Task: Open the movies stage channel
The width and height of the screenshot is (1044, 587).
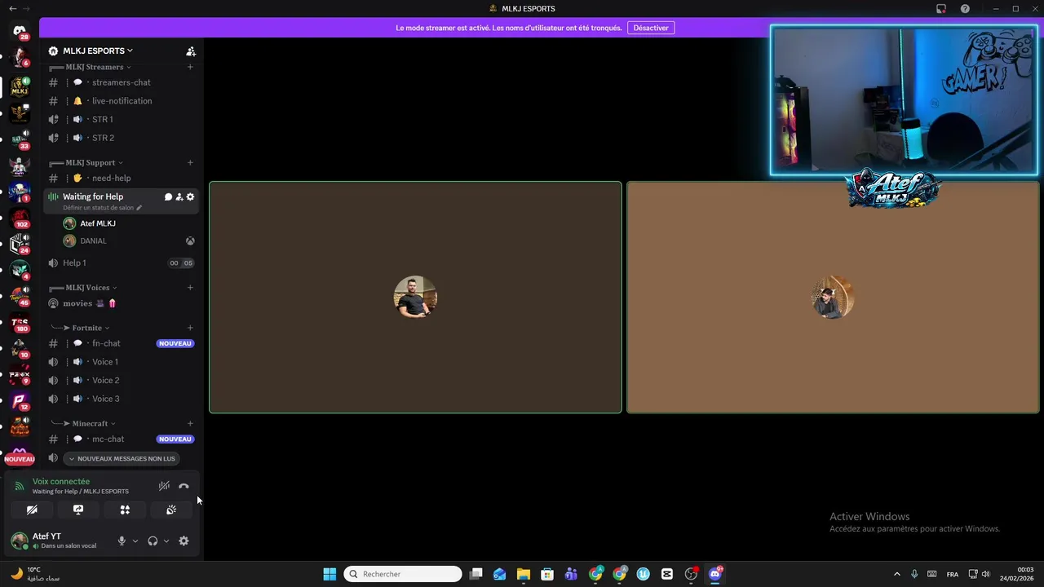Action: point(122,303)
